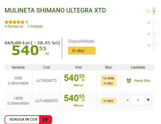
Task: Click the five-star rating icons
Action: [14, 22]
